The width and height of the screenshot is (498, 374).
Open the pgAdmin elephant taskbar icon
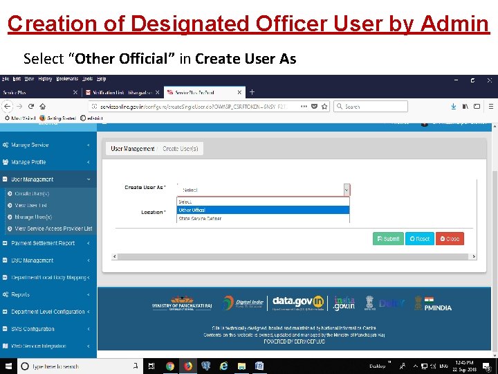206,366
